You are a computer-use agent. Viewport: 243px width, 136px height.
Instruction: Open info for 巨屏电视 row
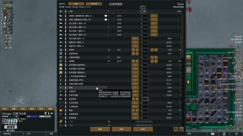65,118
